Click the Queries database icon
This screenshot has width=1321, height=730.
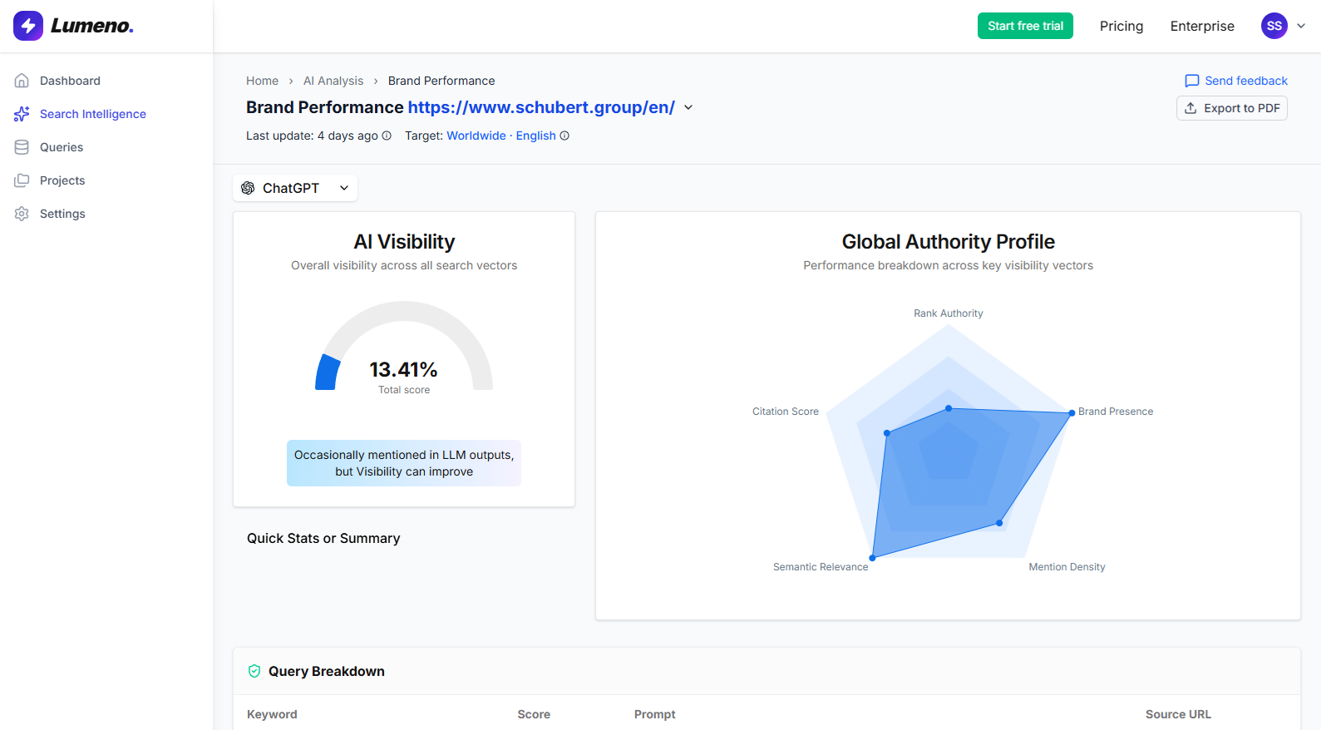pyautogui.click(x=22, y=147)
